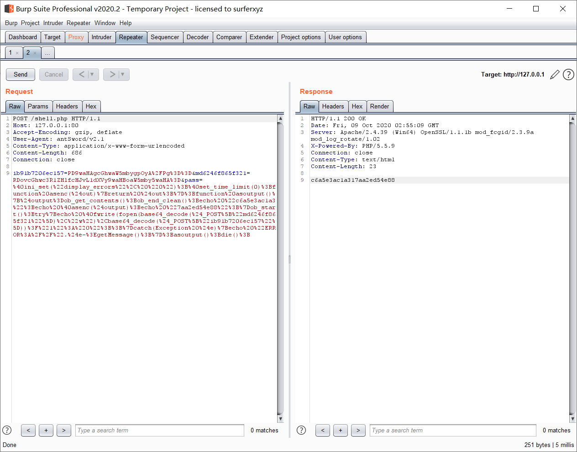Image resolution: width=577 pixels, height=452 pixels.
Task: Switch to the Decoder tab
Action: pos(198,37)
